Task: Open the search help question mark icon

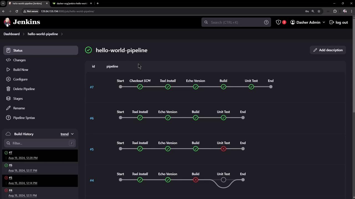Action: click(x=266, y=22)
